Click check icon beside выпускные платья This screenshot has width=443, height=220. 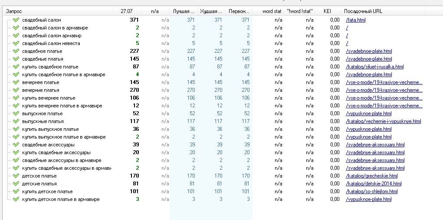tap(16, 121)
